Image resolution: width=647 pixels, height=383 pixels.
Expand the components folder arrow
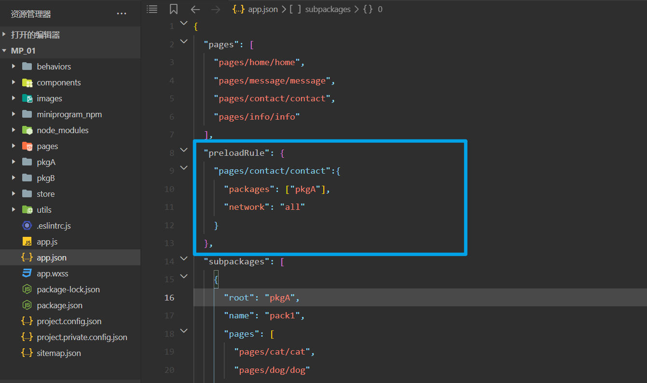click(14, 82)
